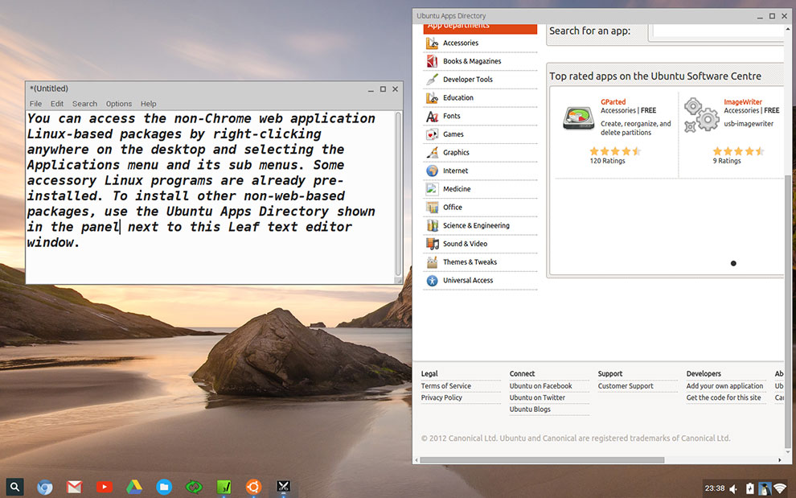This screenshot has height=498, width=796.
Task: Click the volume icon in the system tray
Action: tap(733, 489)
